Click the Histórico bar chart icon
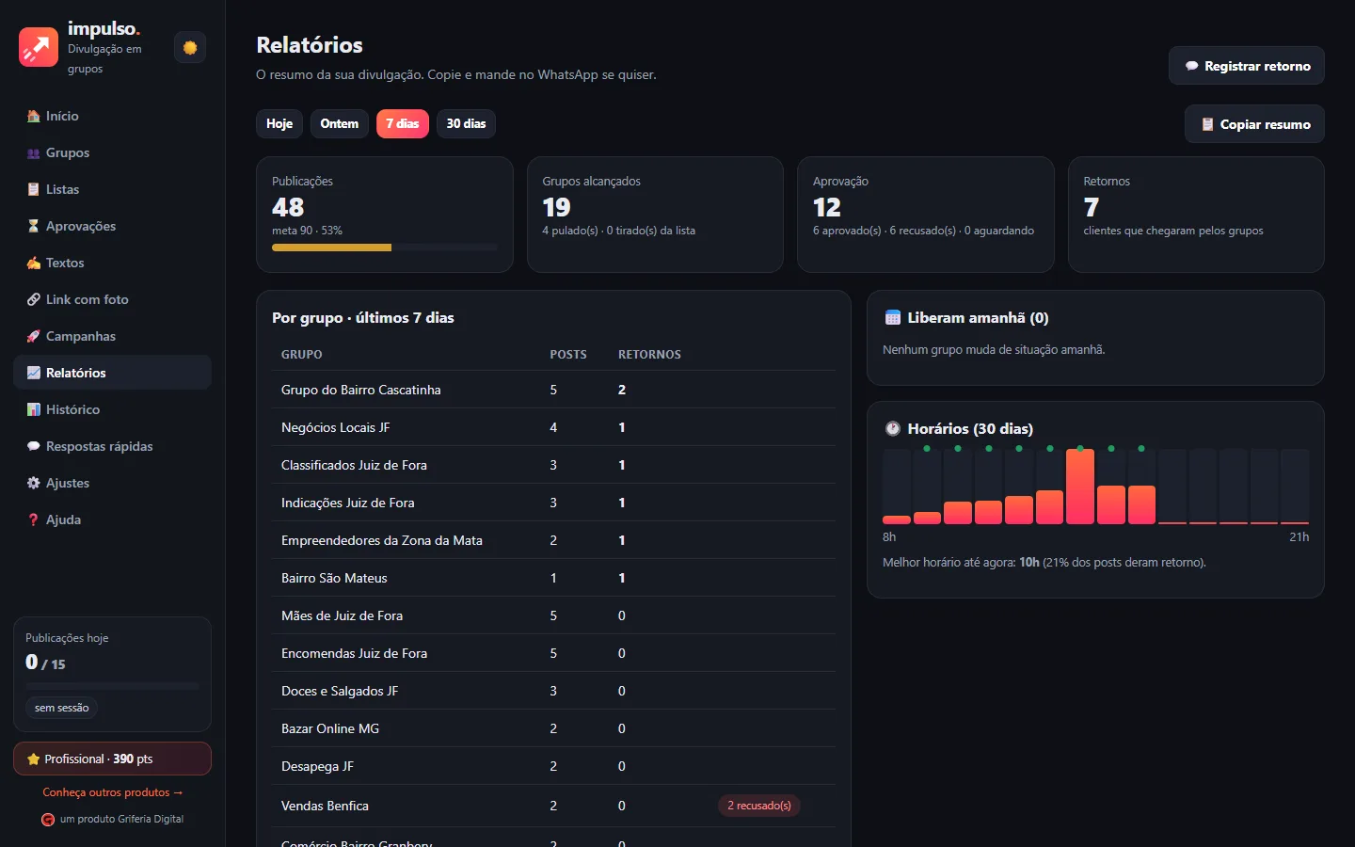 (x=34, y=409)
